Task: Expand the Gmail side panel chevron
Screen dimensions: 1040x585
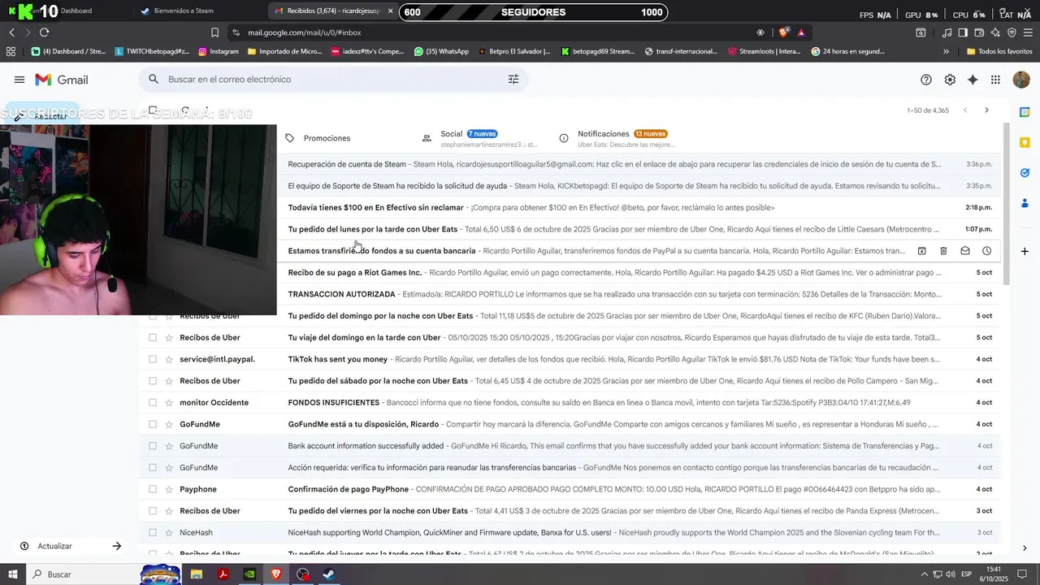Action: pyautogui.click(x=1025, y=548)
